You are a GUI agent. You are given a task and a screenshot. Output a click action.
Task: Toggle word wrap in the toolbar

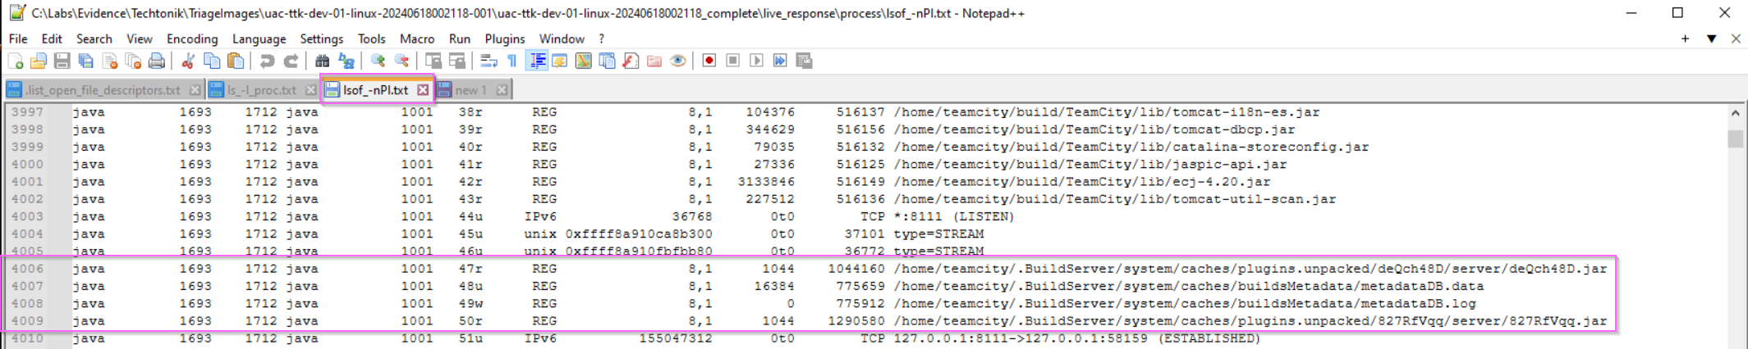click(489, 61)
